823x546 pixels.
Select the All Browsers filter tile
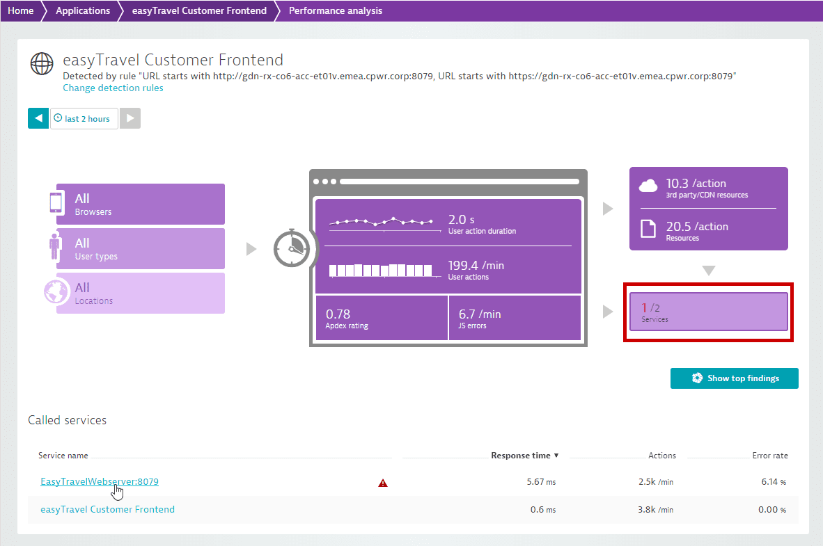tap(141, 204)
